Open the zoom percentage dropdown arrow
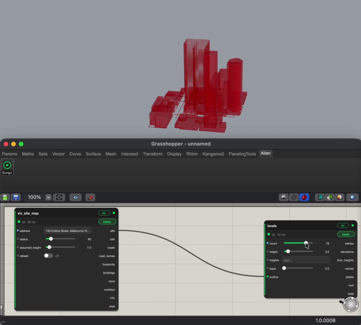 coord(48,197)
